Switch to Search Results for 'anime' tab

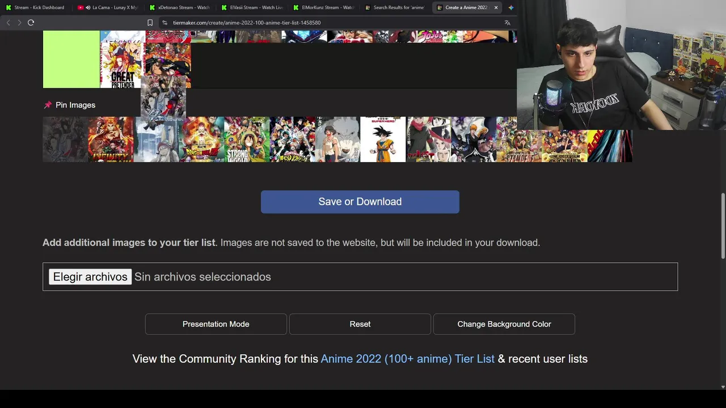pyautogui.click(x=395, y=7)
